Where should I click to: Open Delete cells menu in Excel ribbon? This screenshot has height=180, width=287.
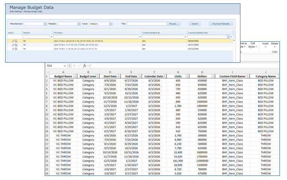[x=275, y=45]
